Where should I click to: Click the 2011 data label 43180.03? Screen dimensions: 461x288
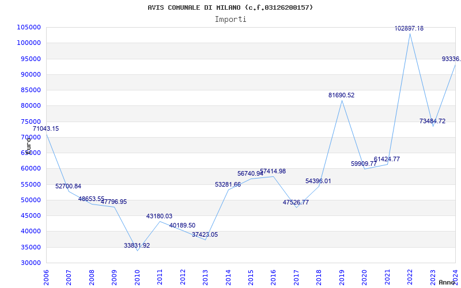coord(159,216)
